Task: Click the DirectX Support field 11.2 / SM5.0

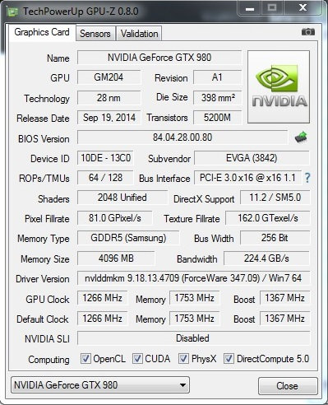Action: tap(275, 198)
